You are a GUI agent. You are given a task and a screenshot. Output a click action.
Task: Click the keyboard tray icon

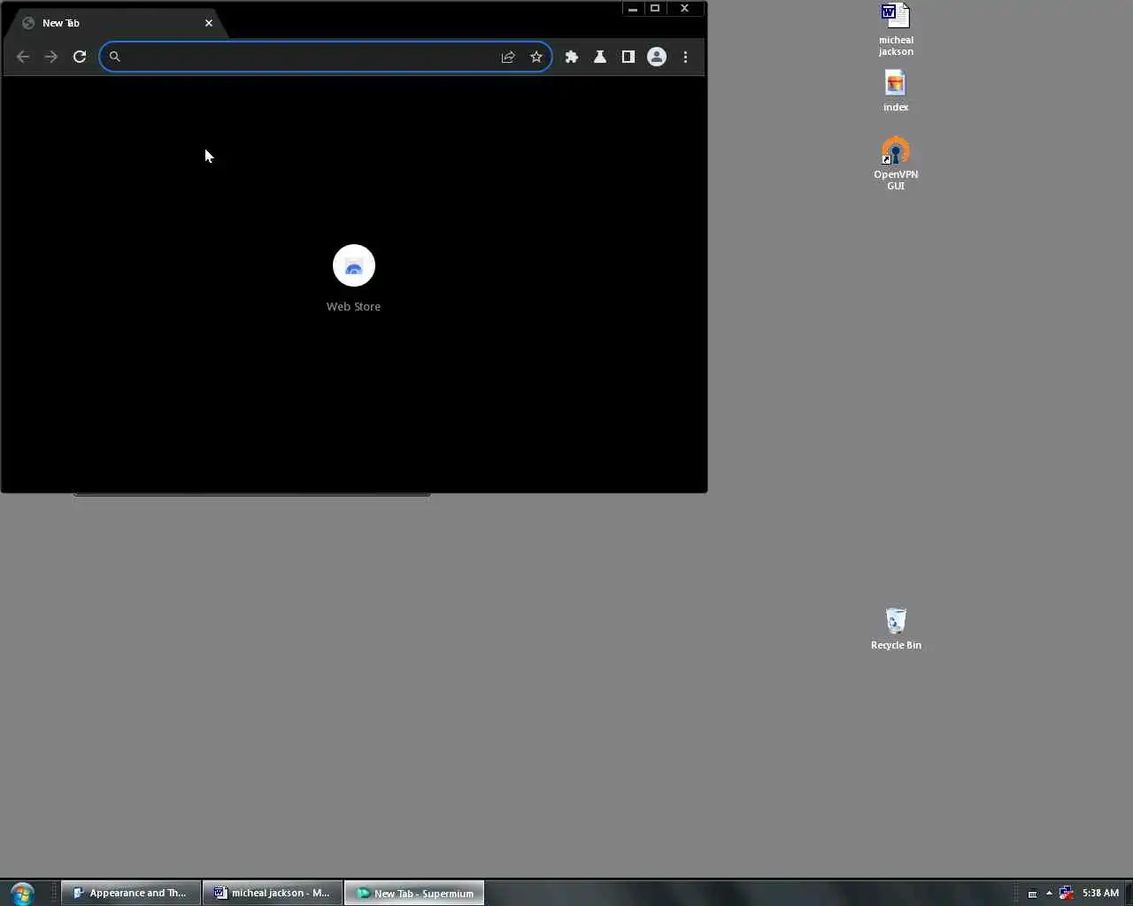1032,894
